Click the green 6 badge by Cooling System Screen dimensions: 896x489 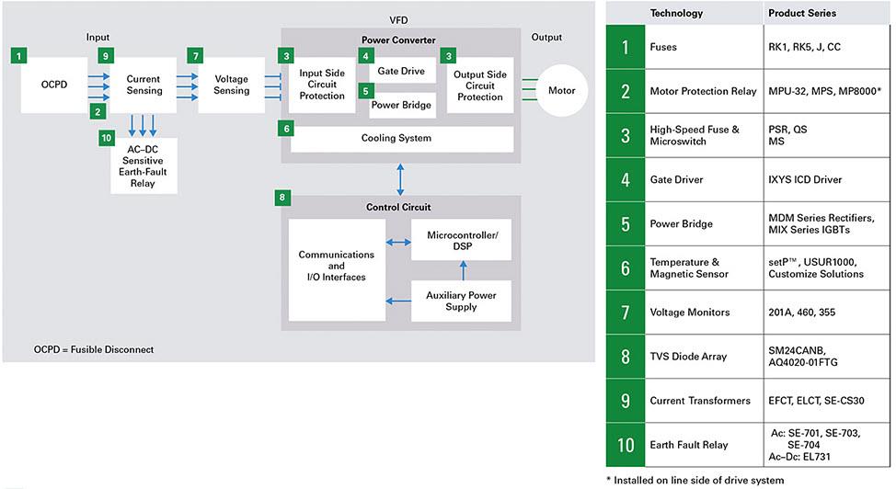[287, 128]
